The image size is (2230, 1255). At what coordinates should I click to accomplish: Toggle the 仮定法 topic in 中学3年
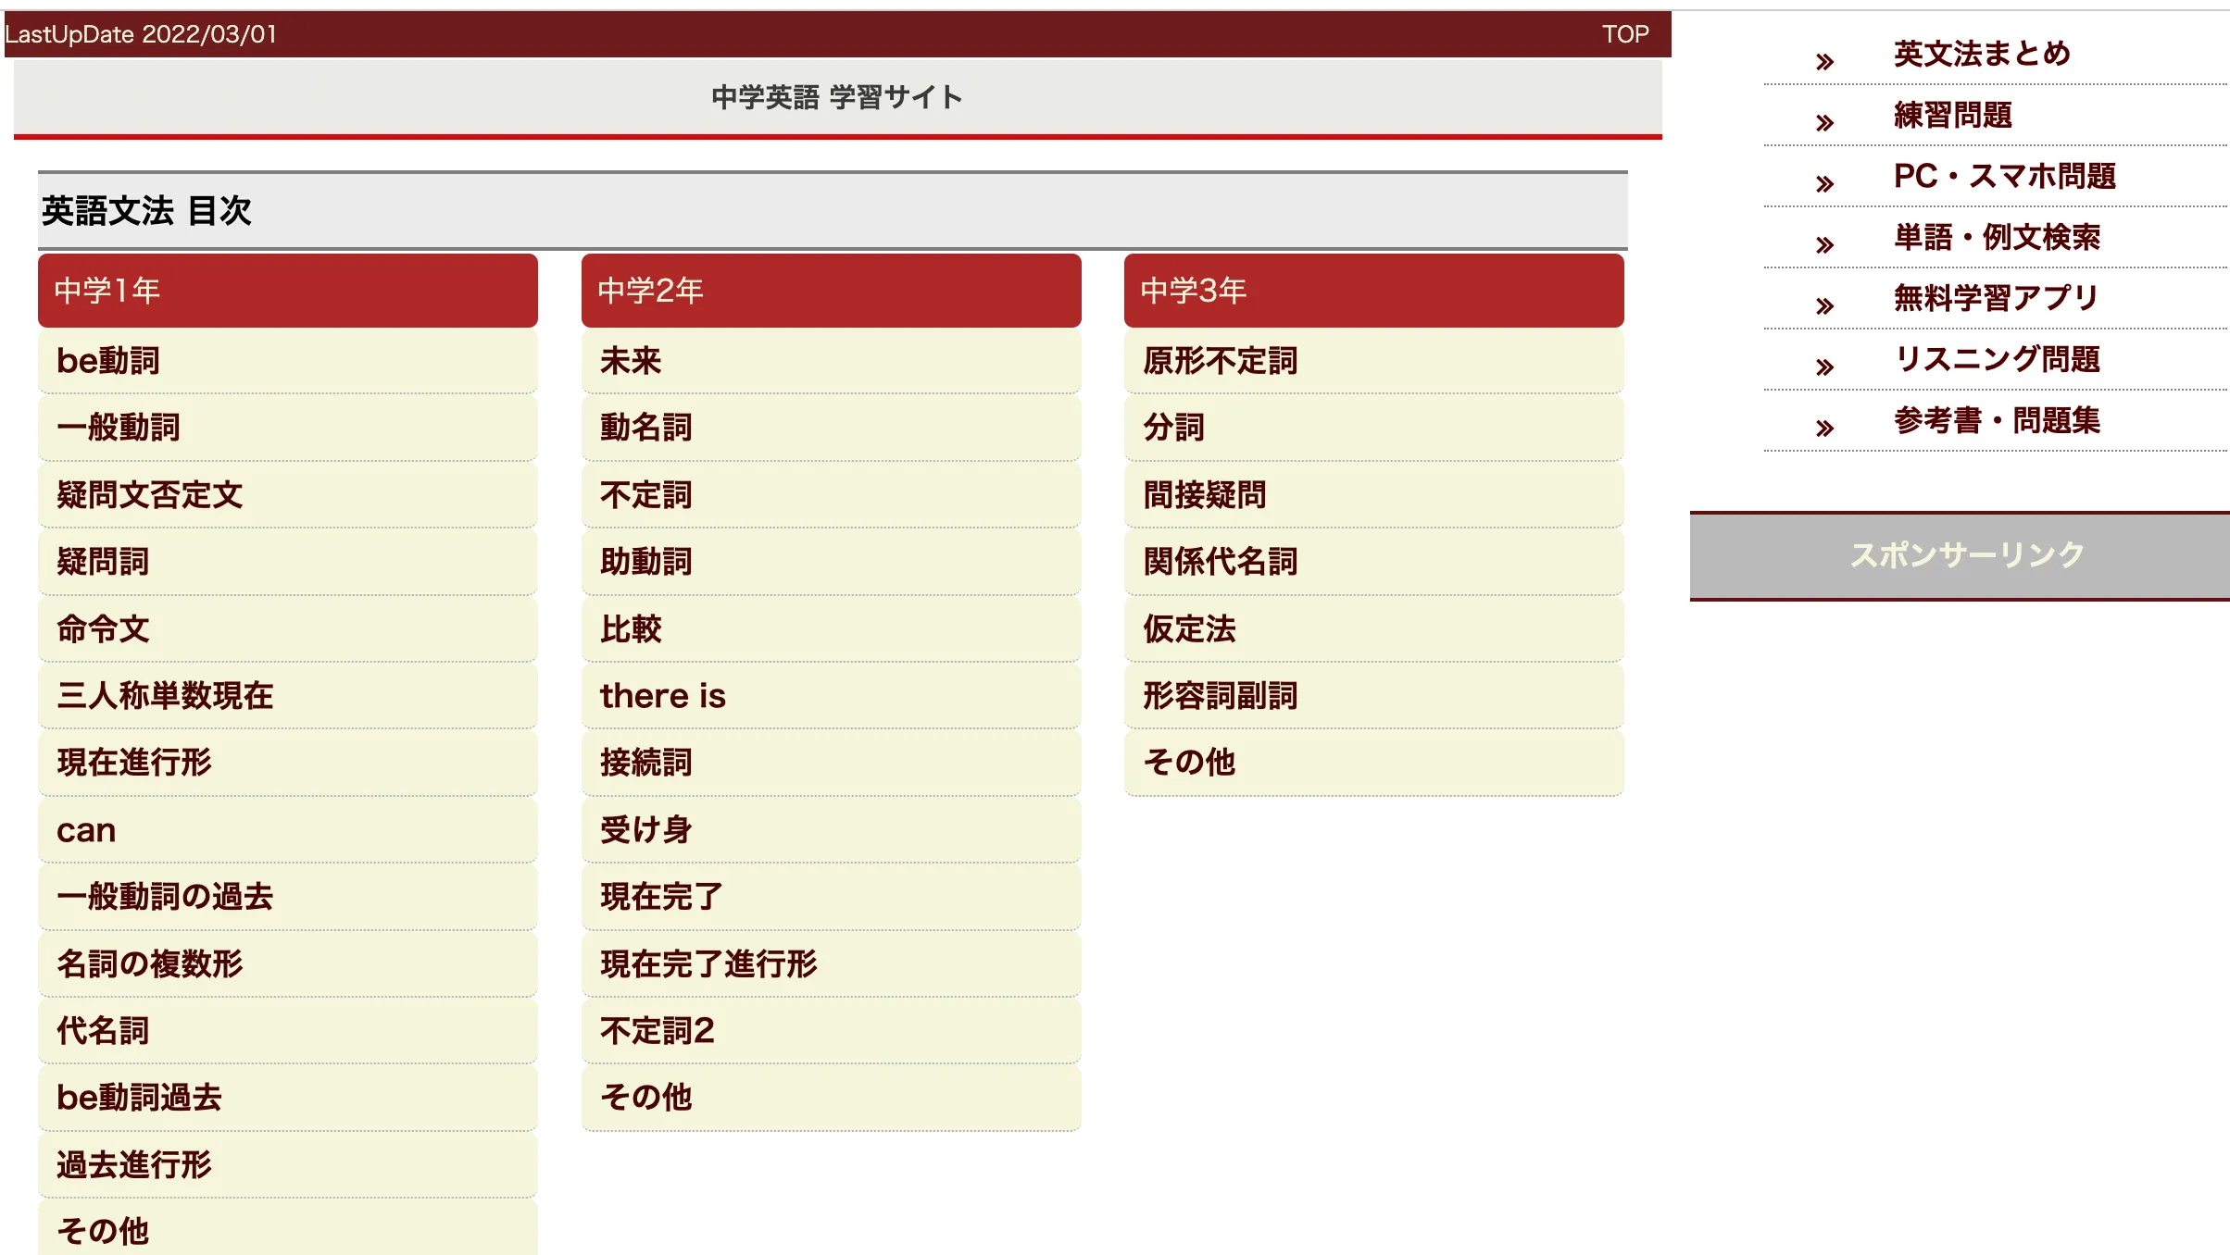(x=1371, y=629)
